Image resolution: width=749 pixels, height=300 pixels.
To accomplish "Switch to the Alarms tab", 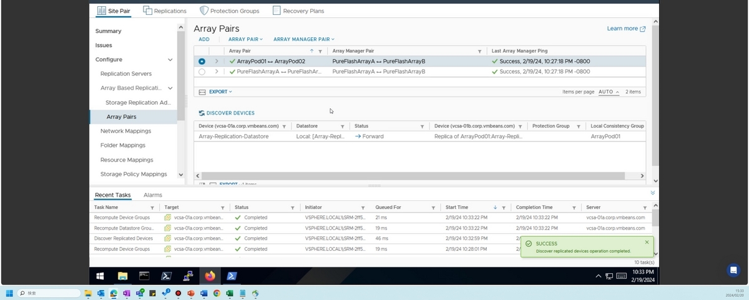I will pos(153,195).
